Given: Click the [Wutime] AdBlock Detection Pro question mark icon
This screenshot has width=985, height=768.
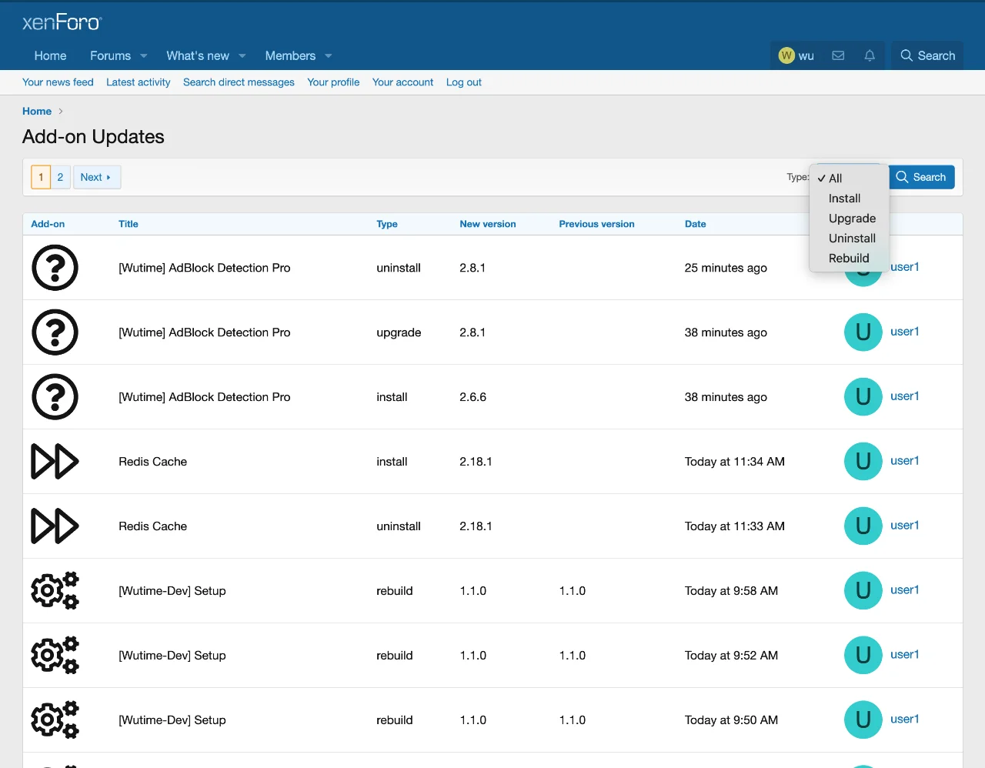Looking at the screenshot, I should click(55, 268).
